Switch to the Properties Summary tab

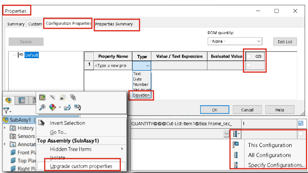[114, 24]
